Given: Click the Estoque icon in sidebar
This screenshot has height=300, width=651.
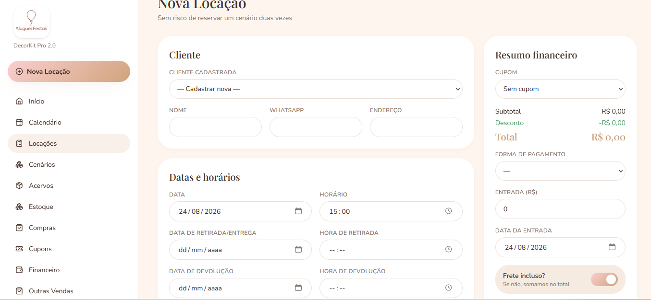Looking at the screenshot, I should click(x=19, y=207).
